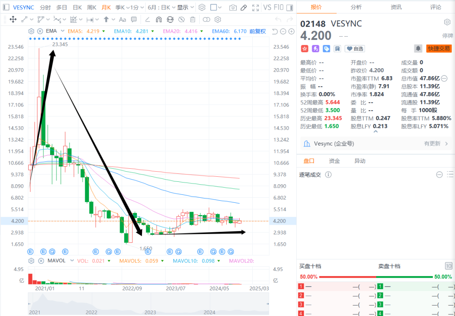
Task: Toggle 前复权 price adjustment
Action: (258, 31)
